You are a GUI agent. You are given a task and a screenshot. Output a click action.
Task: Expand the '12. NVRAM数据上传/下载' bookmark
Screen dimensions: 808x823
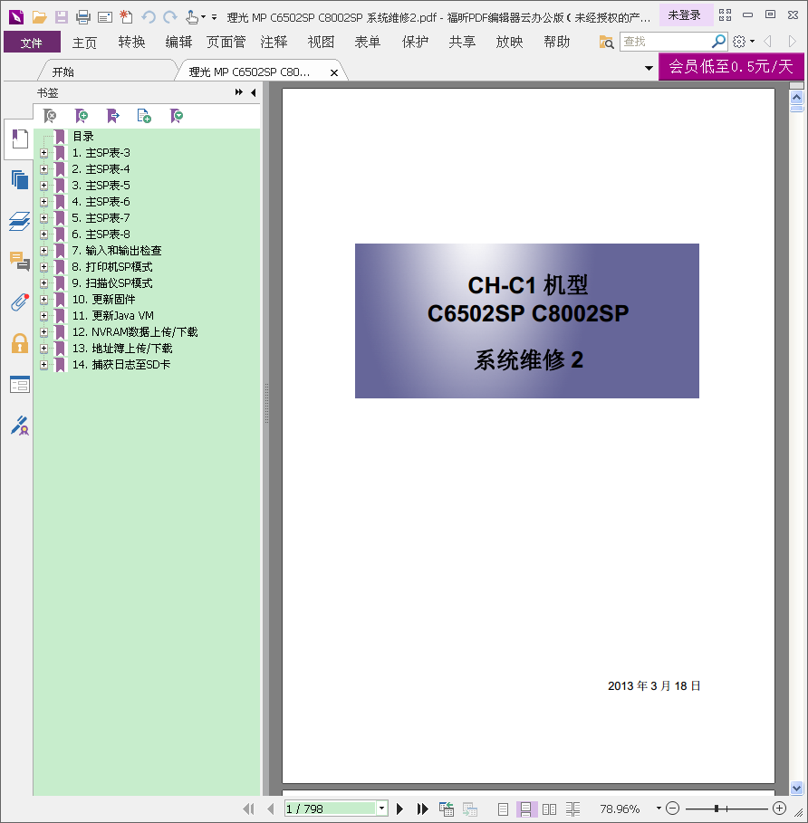click(x=44, y=332)
